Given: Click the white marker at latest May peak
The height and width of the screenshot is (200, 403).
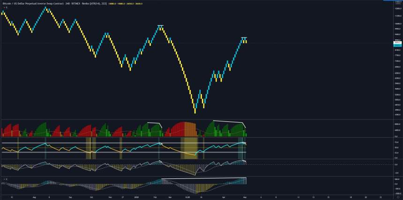Looking at the screenshot, I should tap(244, 37).
